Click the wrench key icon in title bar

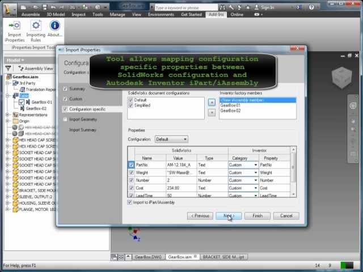231,7
